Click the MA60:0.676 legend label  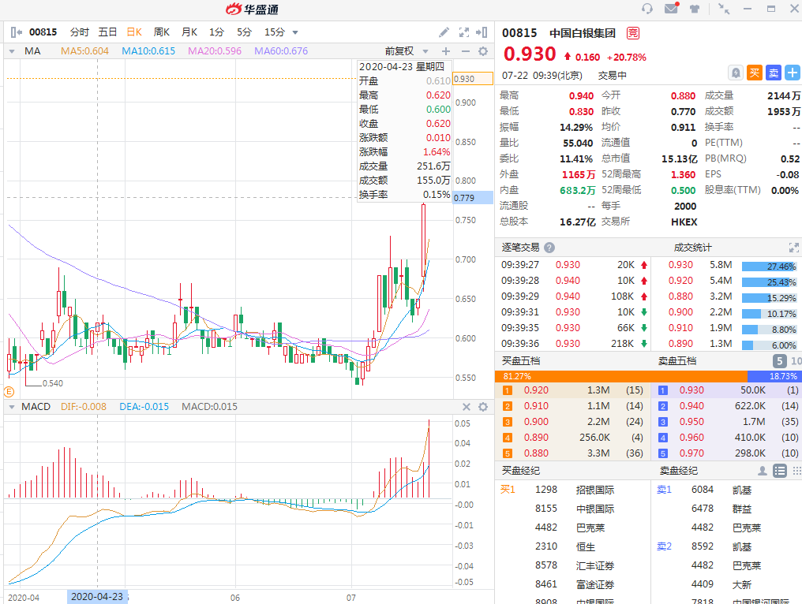coord(281,51)
